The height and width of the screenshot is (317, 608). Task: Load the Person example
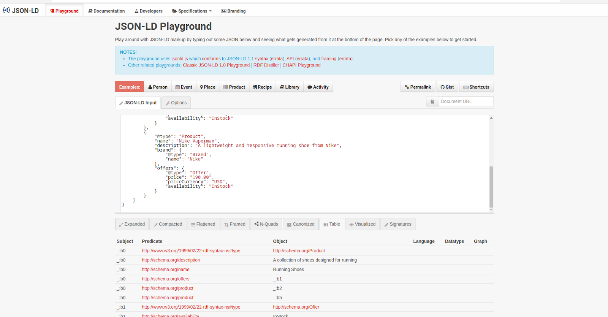click(x=158, y=87)
